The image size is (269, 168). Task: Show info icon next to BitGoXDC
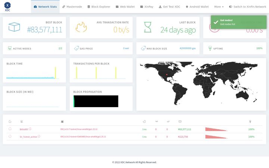[30, 129]
